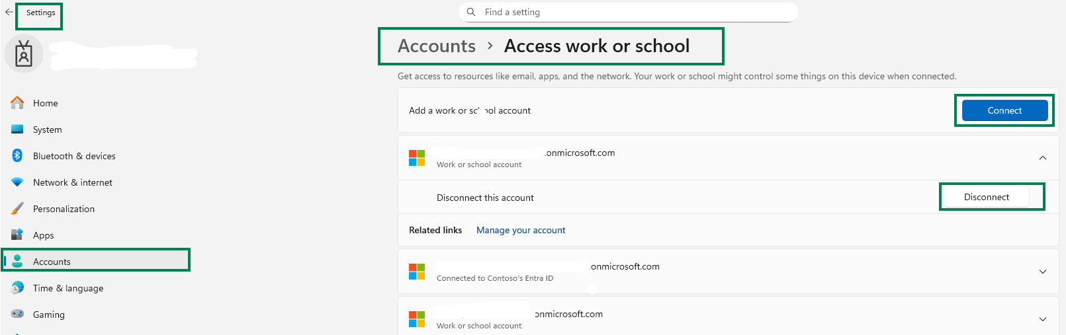Image resolution: width=1066 pixels, height=335 pixels.
Task: Click the Apps icon in sidebar
Action: point(17,235)
